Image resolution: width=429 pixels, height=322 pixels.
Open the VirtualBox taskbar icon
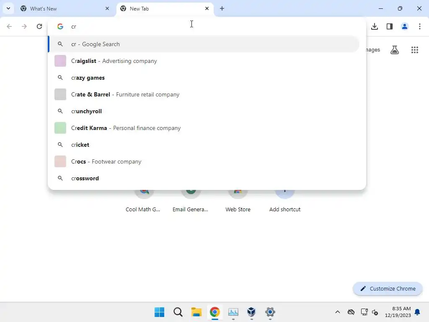click(251, 312)
